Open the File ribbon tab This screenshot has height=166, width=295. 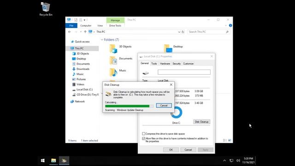click(71, 25)
